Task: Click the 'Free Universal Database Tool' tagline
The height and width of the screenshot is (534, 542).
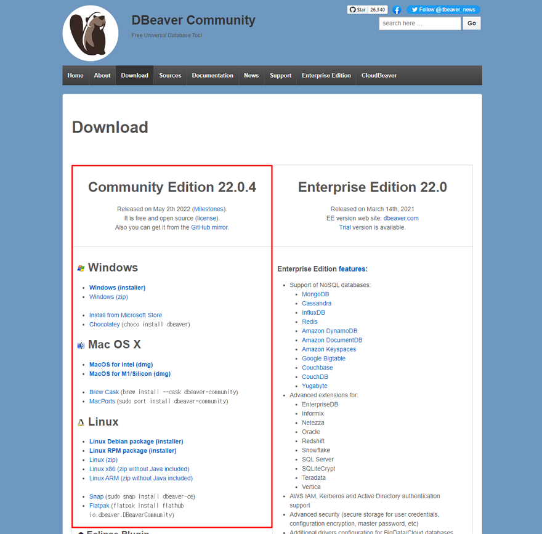Action: 167,35
